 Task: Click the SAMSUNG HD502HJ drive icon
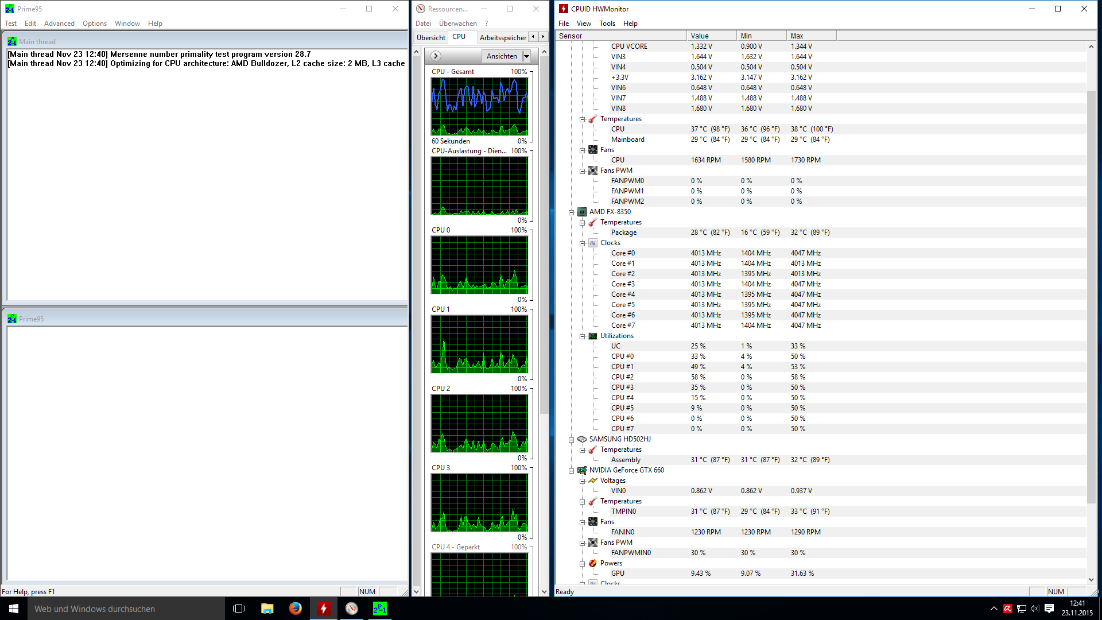point(582,439)
